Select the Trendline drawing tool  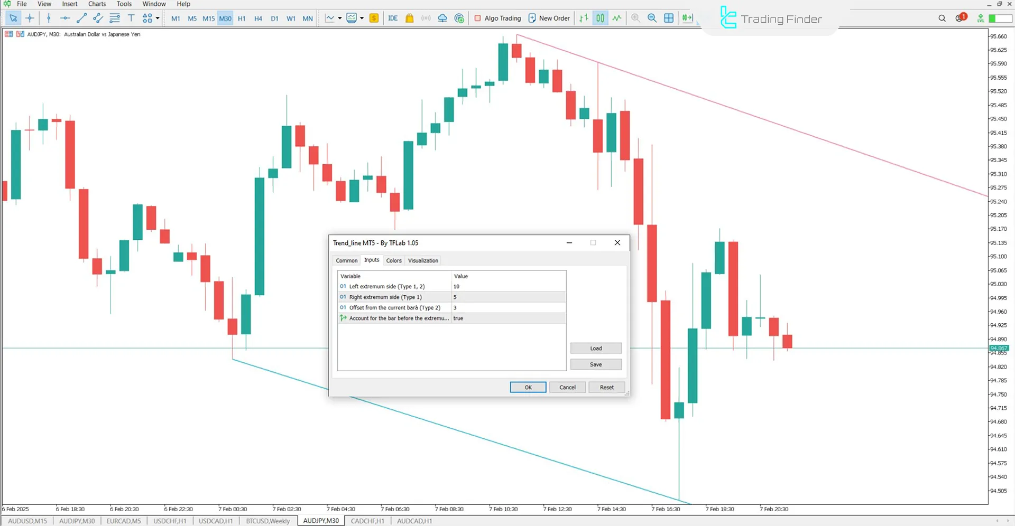click(81, 18)
